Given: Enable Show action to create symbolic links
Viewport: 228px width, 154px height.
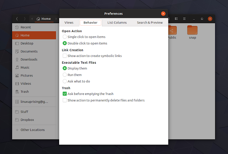Looking at the screenshot, I should (64, 56).
